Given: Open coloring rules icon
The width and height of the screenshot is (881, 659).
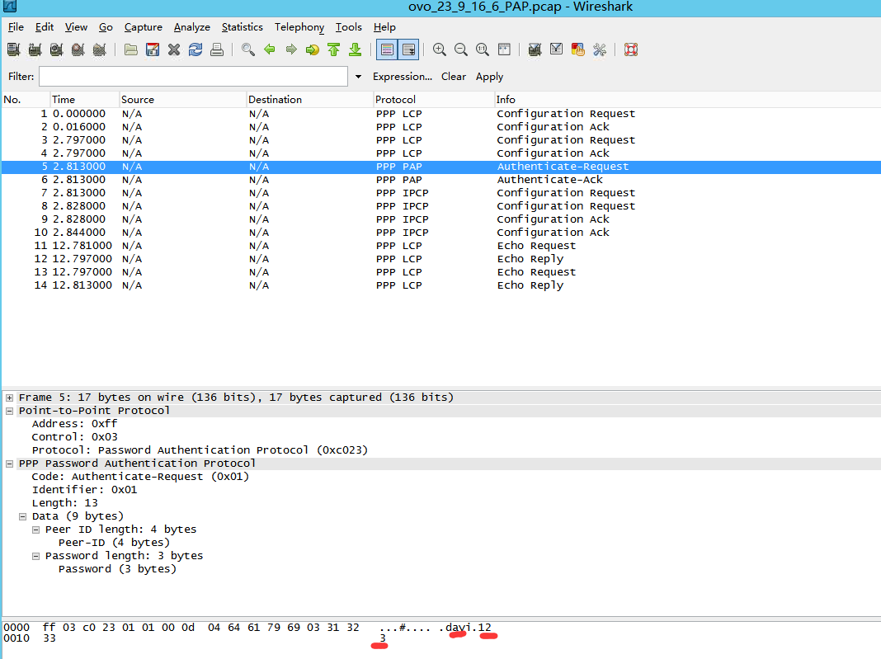Looking at the screenshot, I should click(577, 49).
